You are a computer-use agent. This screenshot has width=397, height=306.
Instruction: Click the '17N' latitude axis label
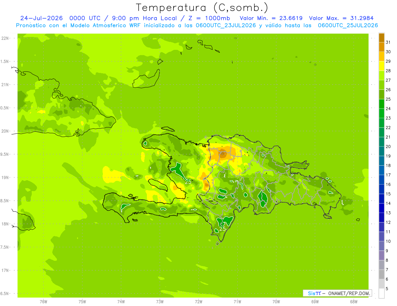[x=5, y=270]
